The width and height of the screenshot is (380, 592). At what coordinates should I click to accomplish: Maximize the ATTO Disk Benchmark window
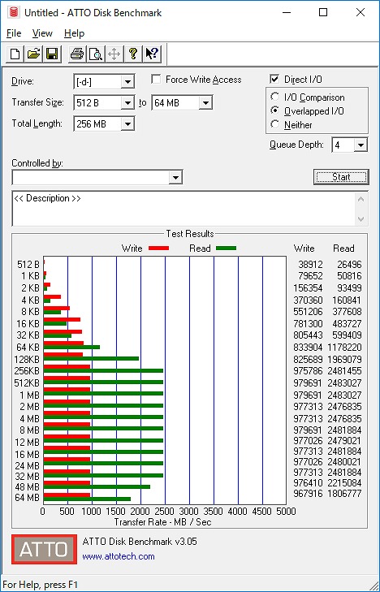[323, 12]
